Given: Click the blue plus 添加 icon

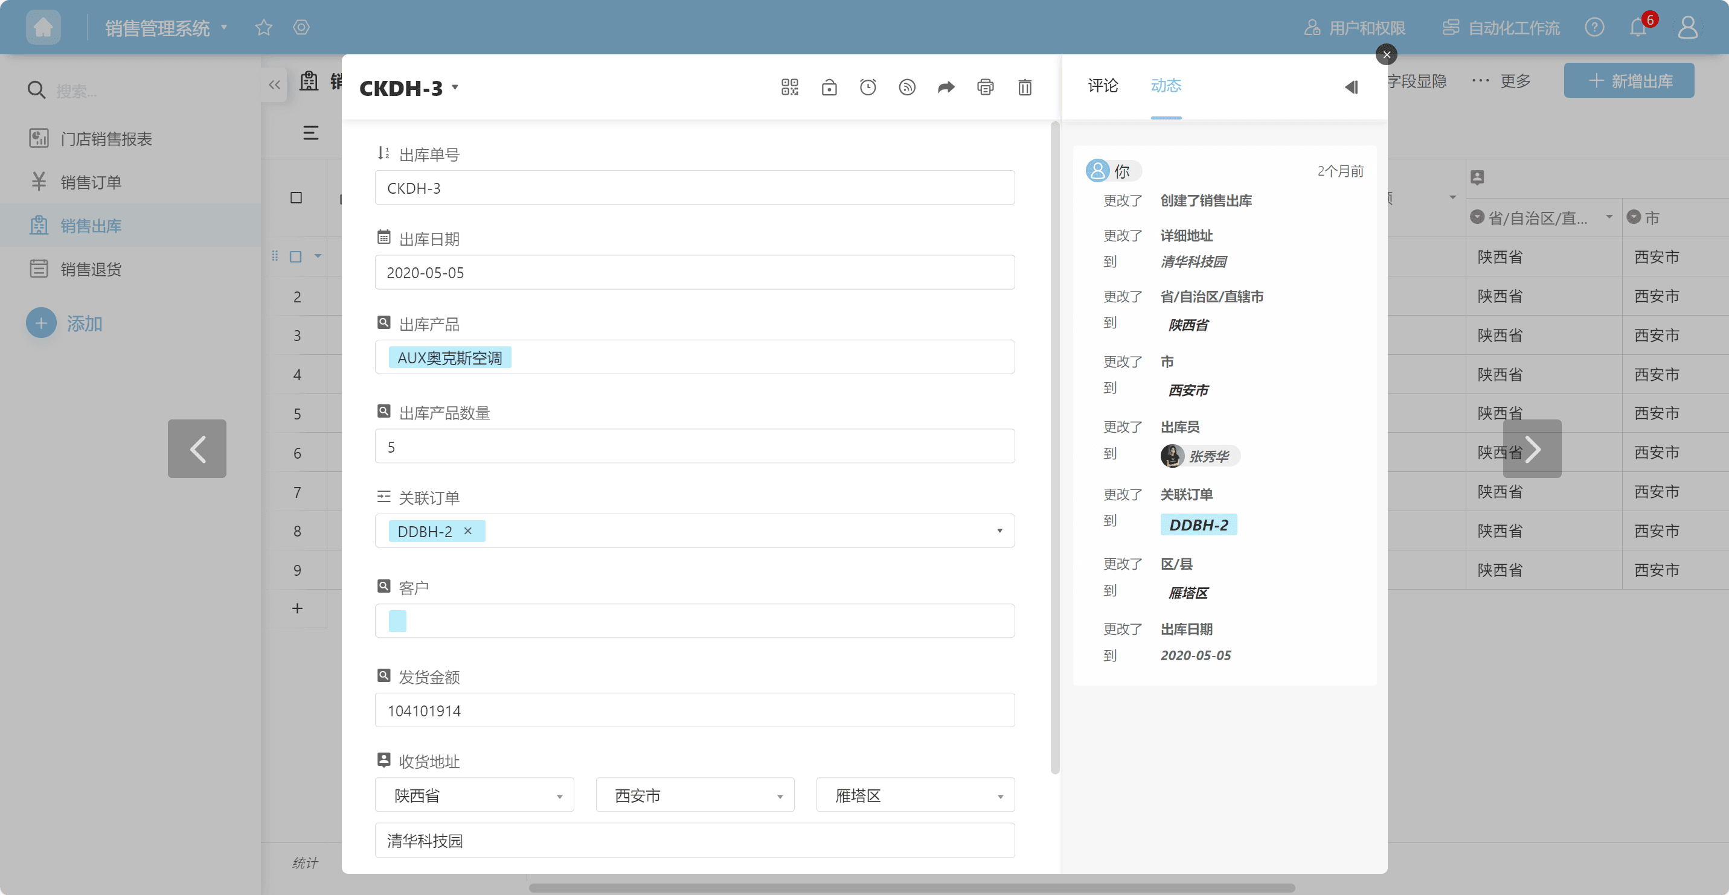Looking at the screenshot, I should tap(41, 323).
